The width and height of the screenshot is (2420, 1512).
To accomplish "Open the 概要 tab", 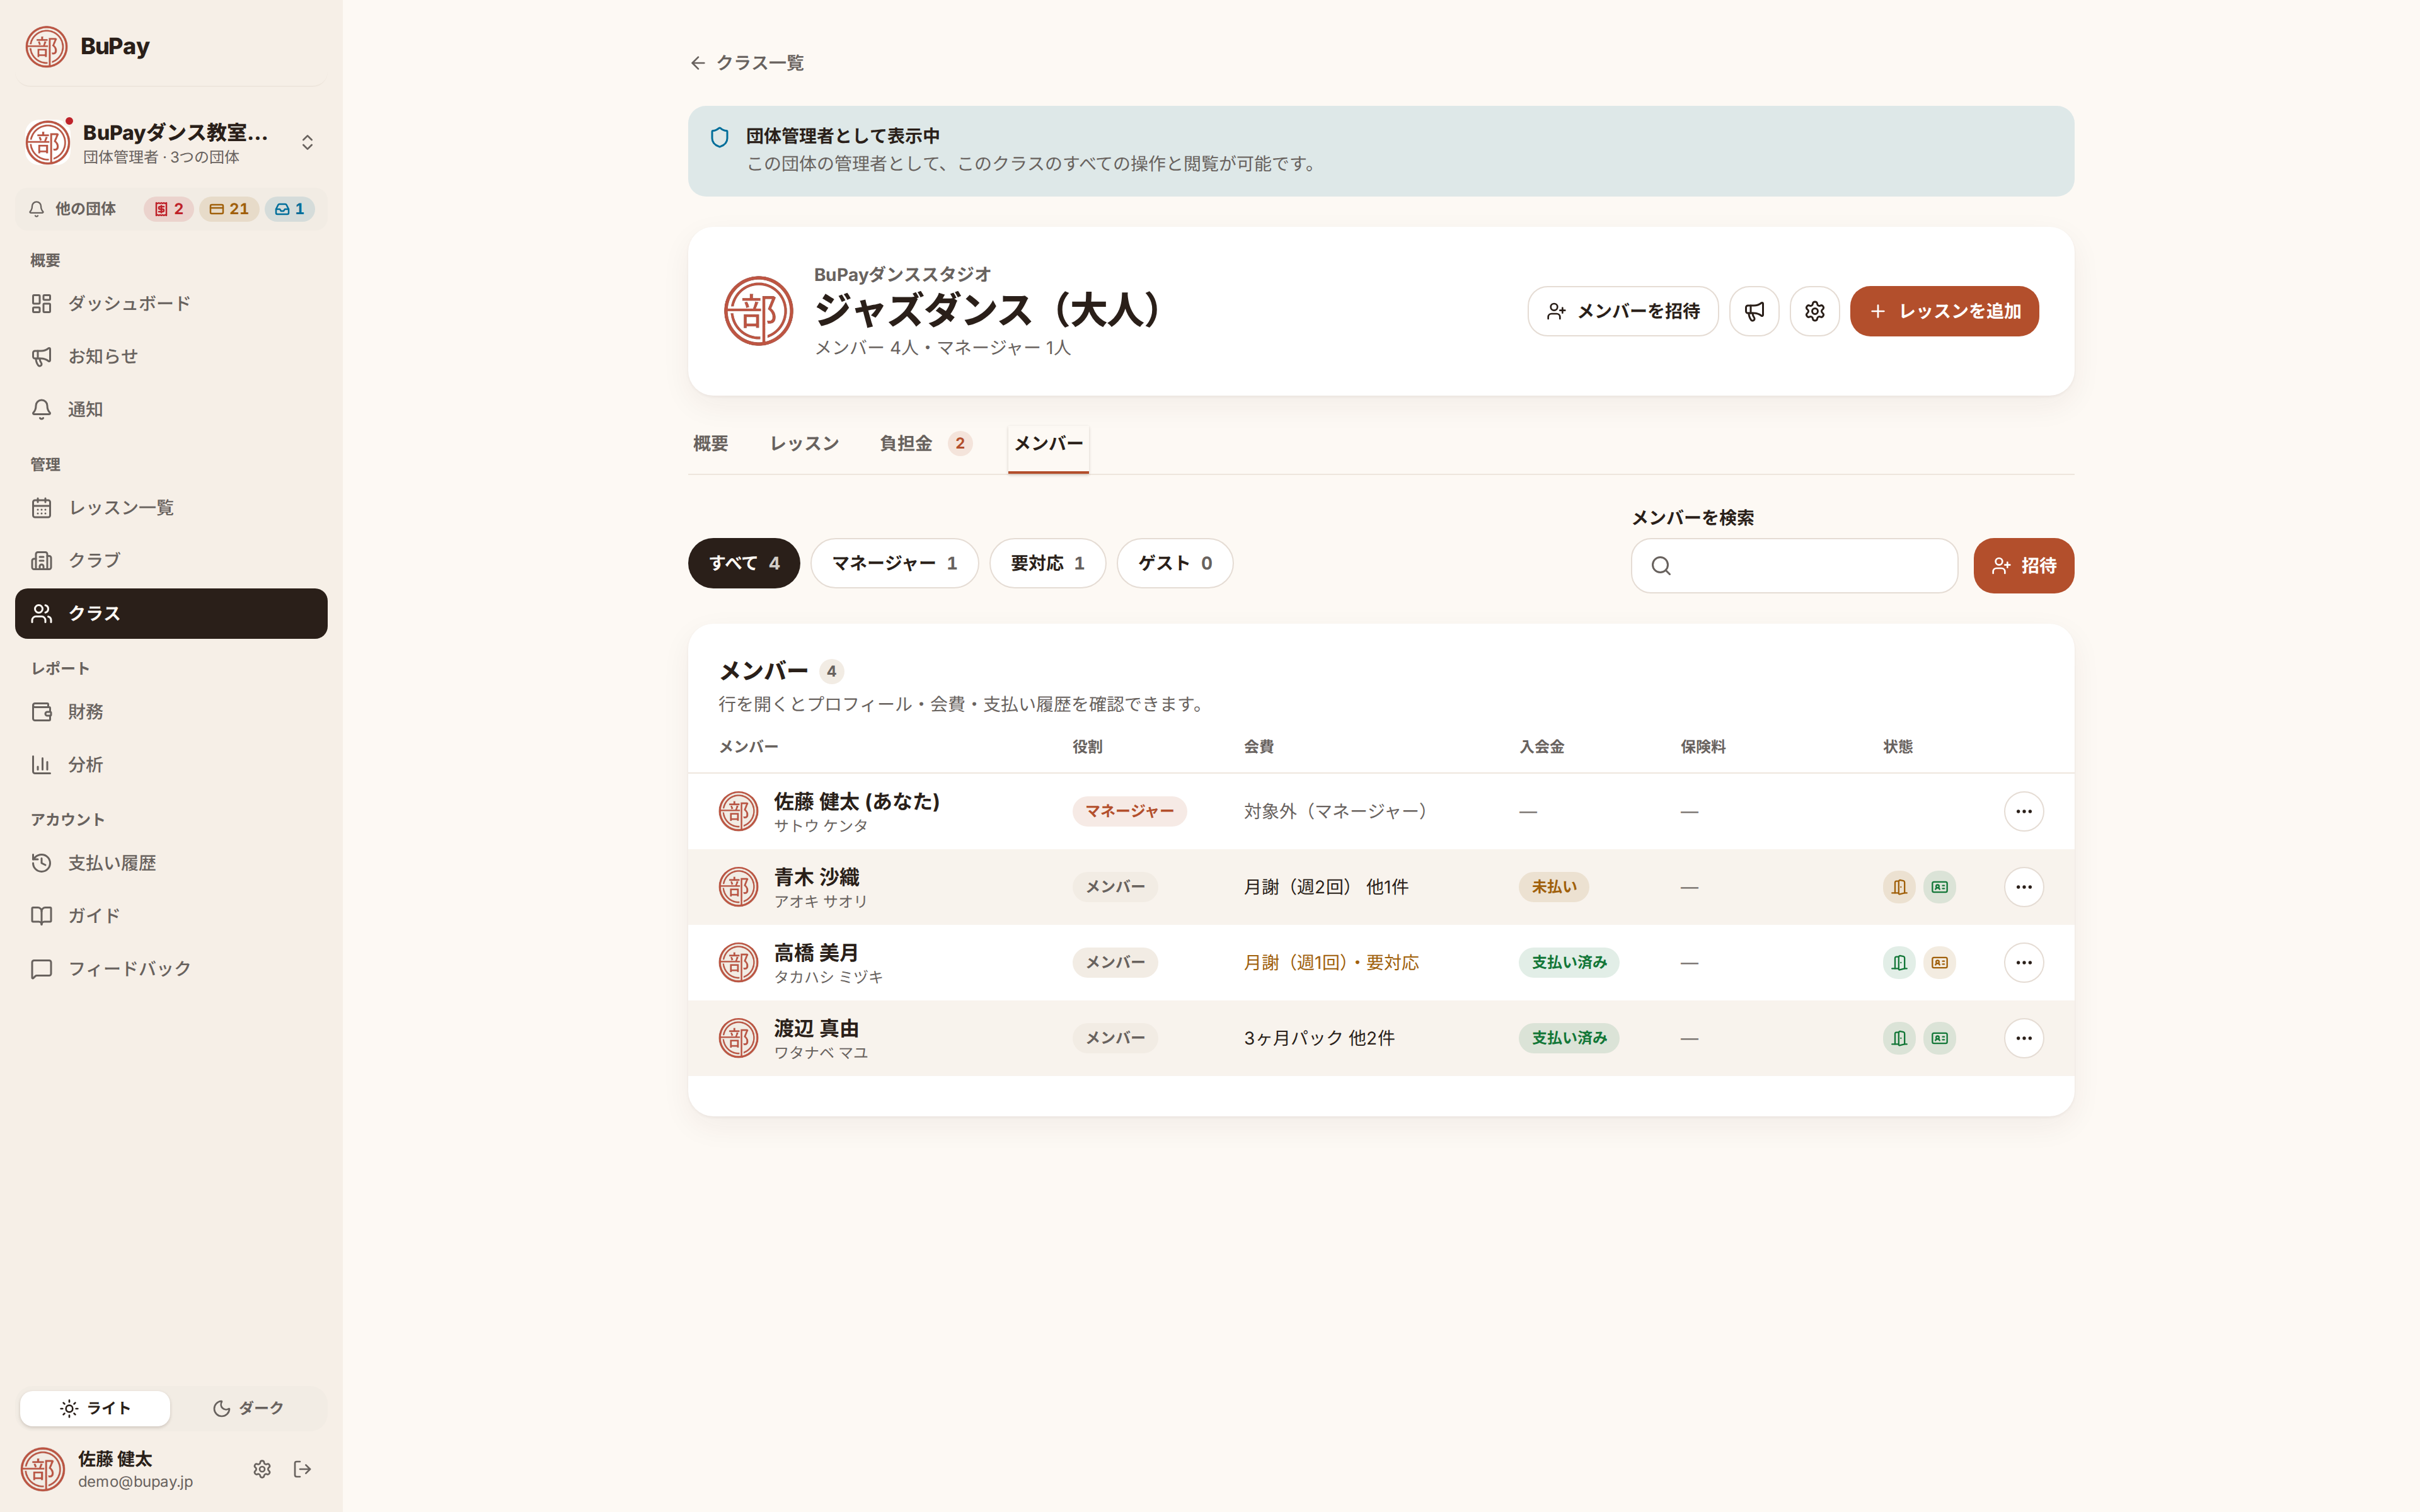I will pyautogui.click(x=711, y=443).
